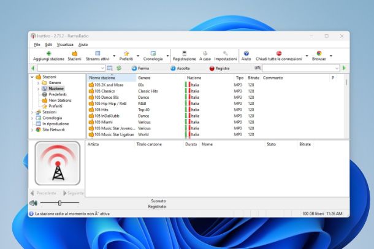Open the Cronologia dropdown arrow

tap(167, 56)
